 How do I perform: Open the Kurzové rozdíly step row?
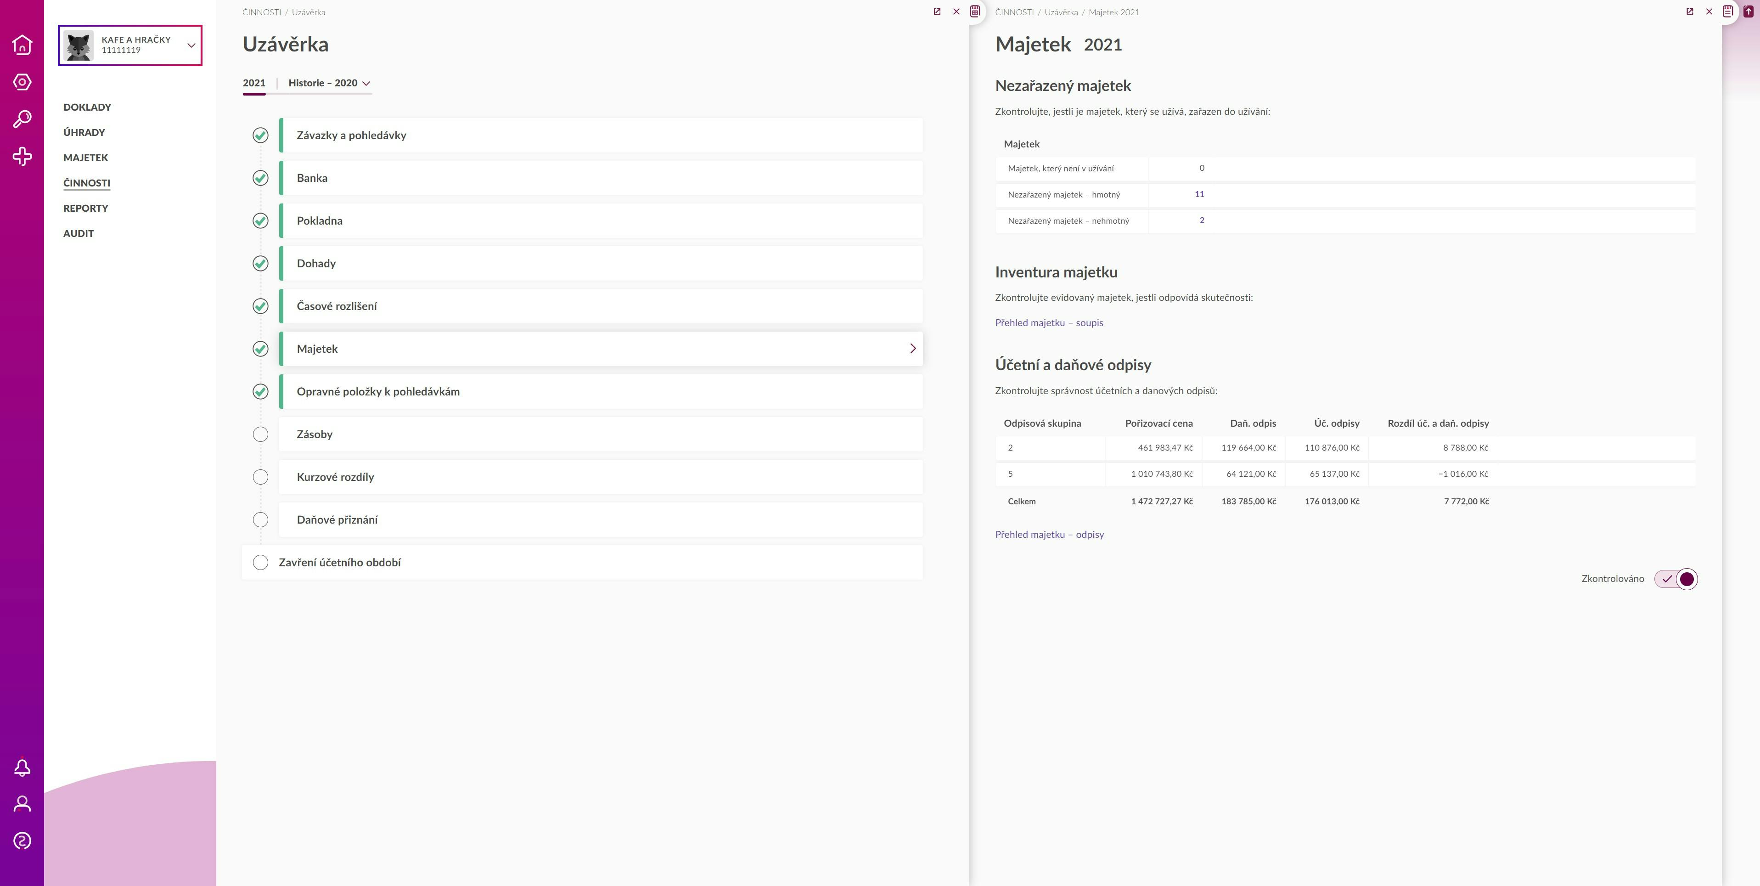click(x=601, y=477)
